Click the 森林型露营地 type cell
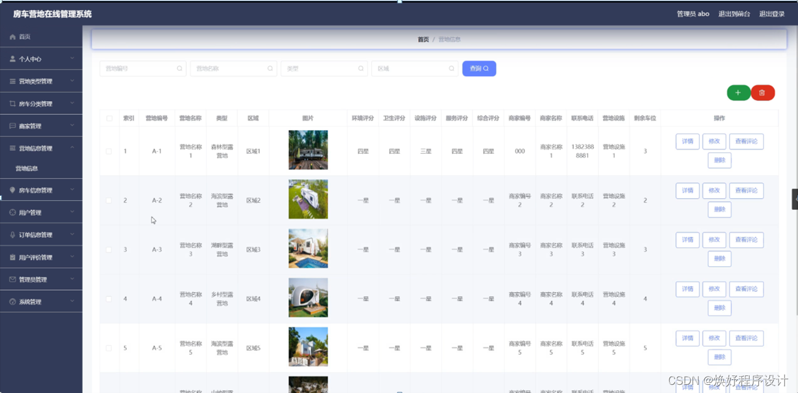 coord(222,151)
